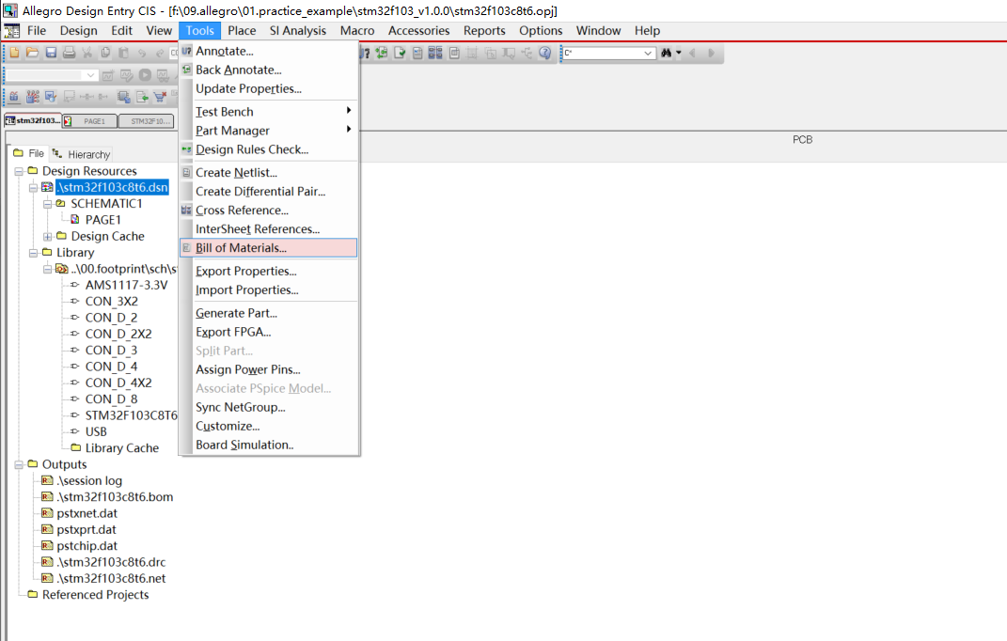Open the Place menu
This screenshot has height=641, width=1007.
pyautogui.click(x=242, y=31)
